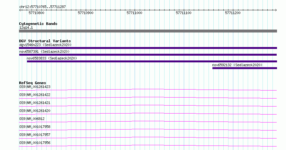This screenshot has width=286, height=150.
Task: Select the RefSeq Genes track title
Action: 32,83
